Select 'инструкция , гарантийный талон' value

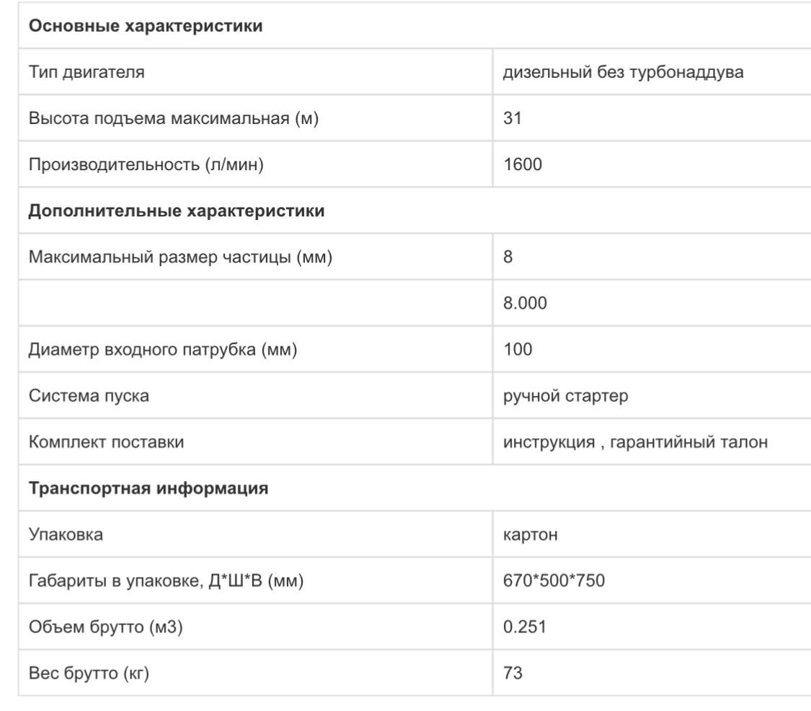click(635, 442)
